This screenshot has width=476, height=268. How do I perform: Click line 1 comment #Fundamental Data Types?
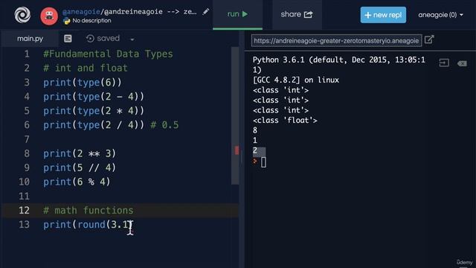[x=108, y=54]
